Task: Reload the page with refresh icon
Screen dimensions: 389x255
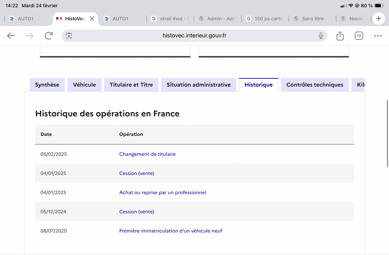Action: click(49, 36)
